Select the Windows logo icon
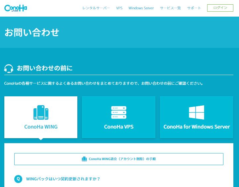The width and height of the screenshot is (239, 187). (197, 112)
